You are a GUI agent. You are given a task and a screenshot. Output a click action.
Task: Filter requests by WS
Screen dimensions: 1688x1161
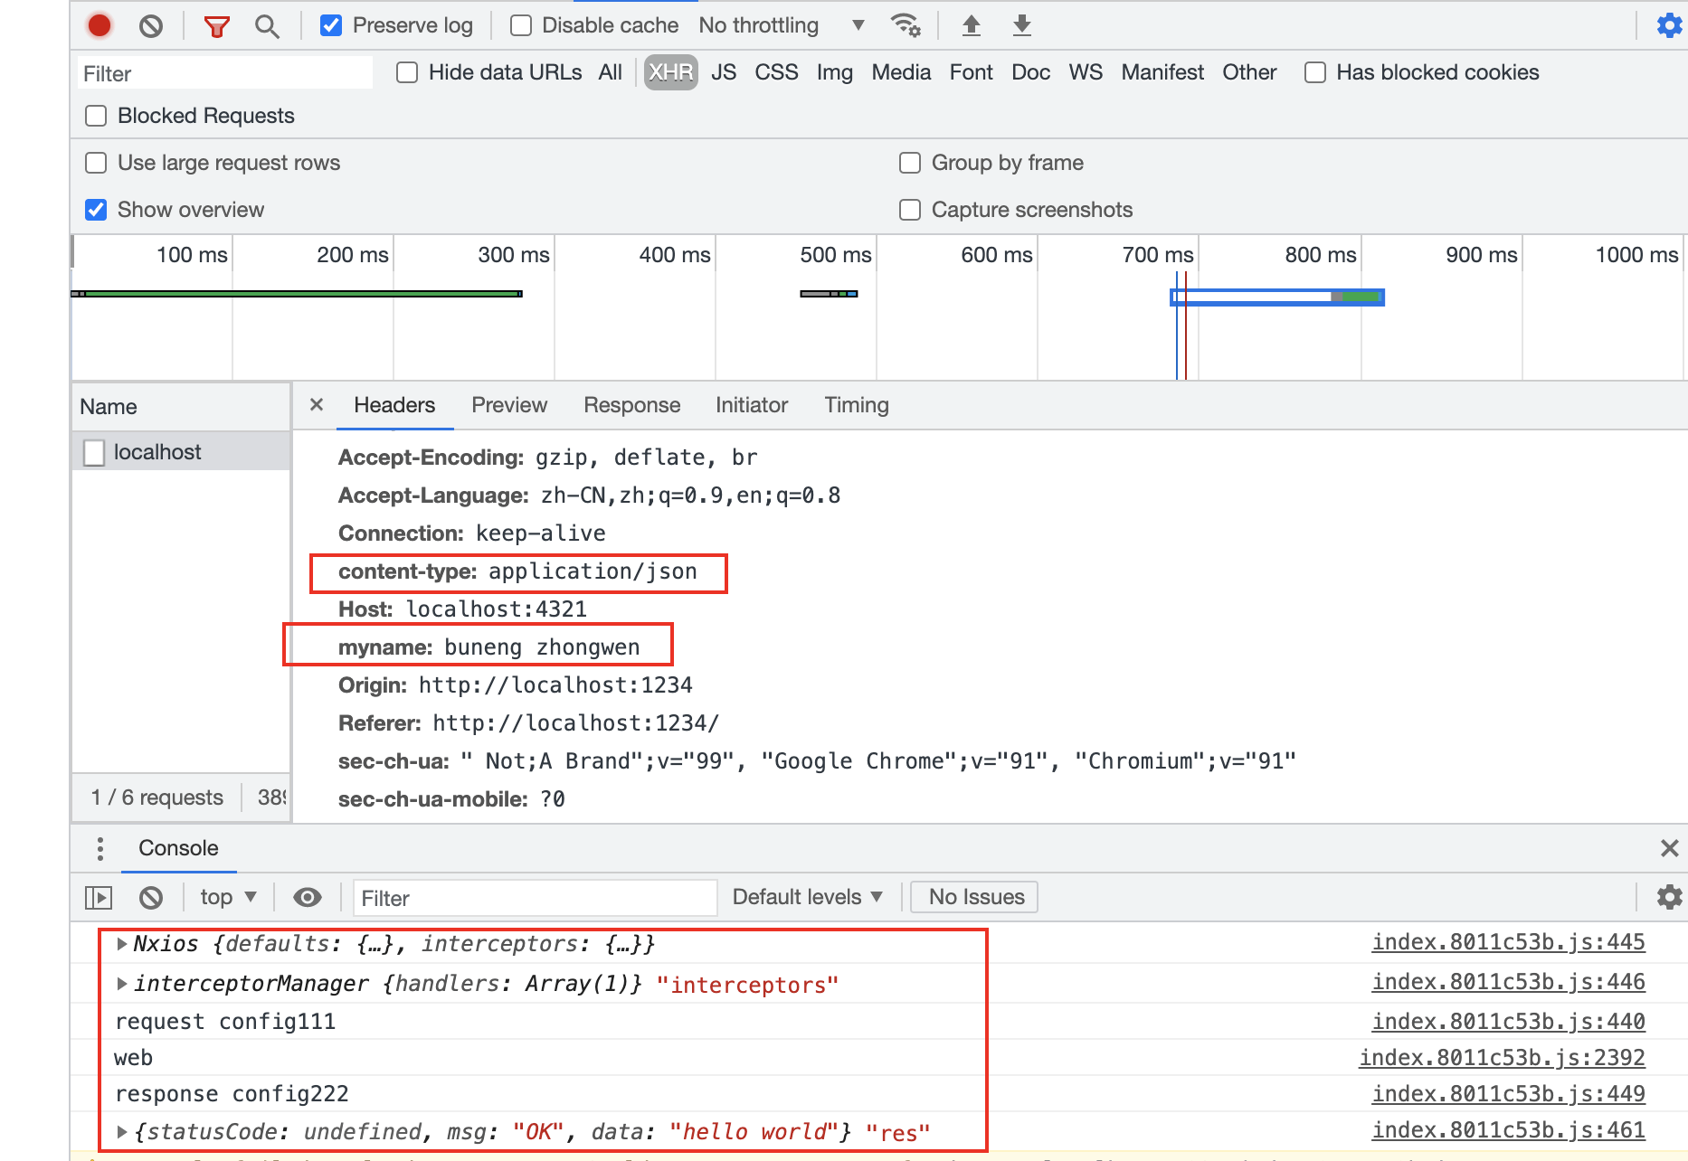[x=1086, y=72]
